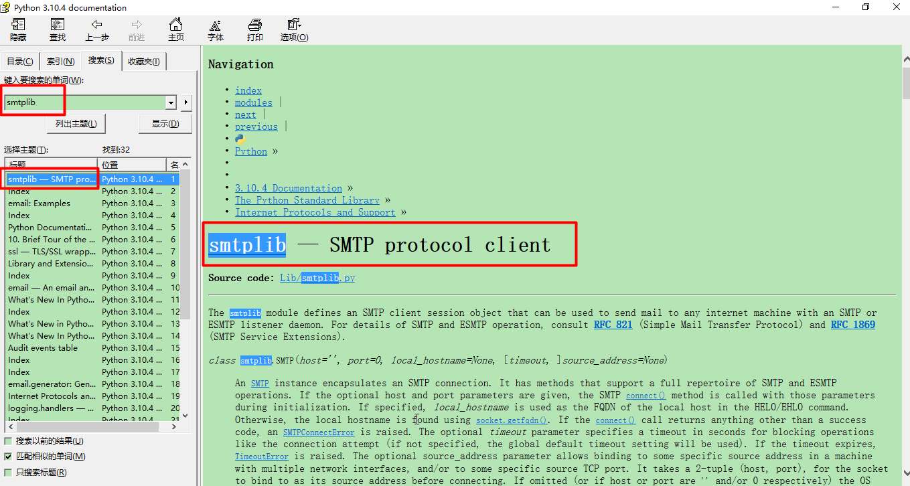910x486 pixels.
Task: Sort results by 标题 column header
Action: [x=52, y=165]
